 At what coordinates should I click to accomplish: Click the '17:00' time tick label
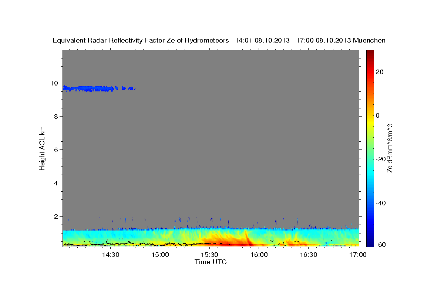tap(358, 255)
